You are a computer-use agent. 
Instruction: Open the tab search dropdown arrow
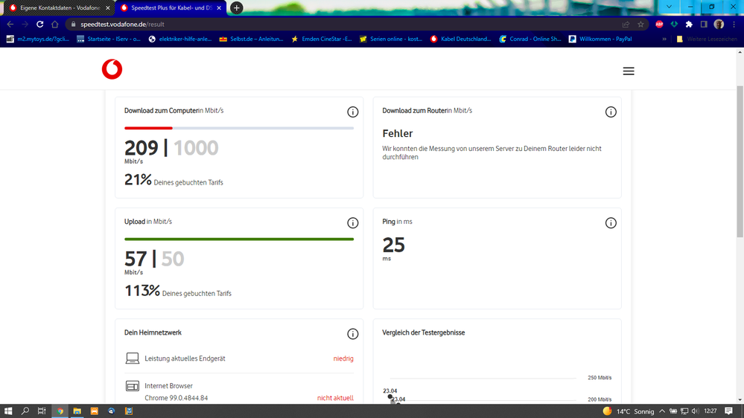point(669,7)
